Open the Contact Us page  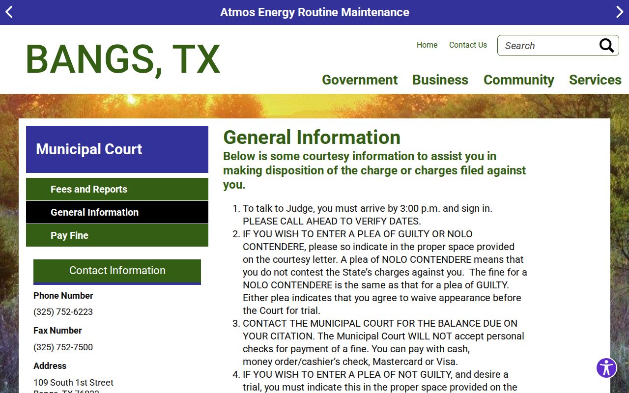(468, 45)
